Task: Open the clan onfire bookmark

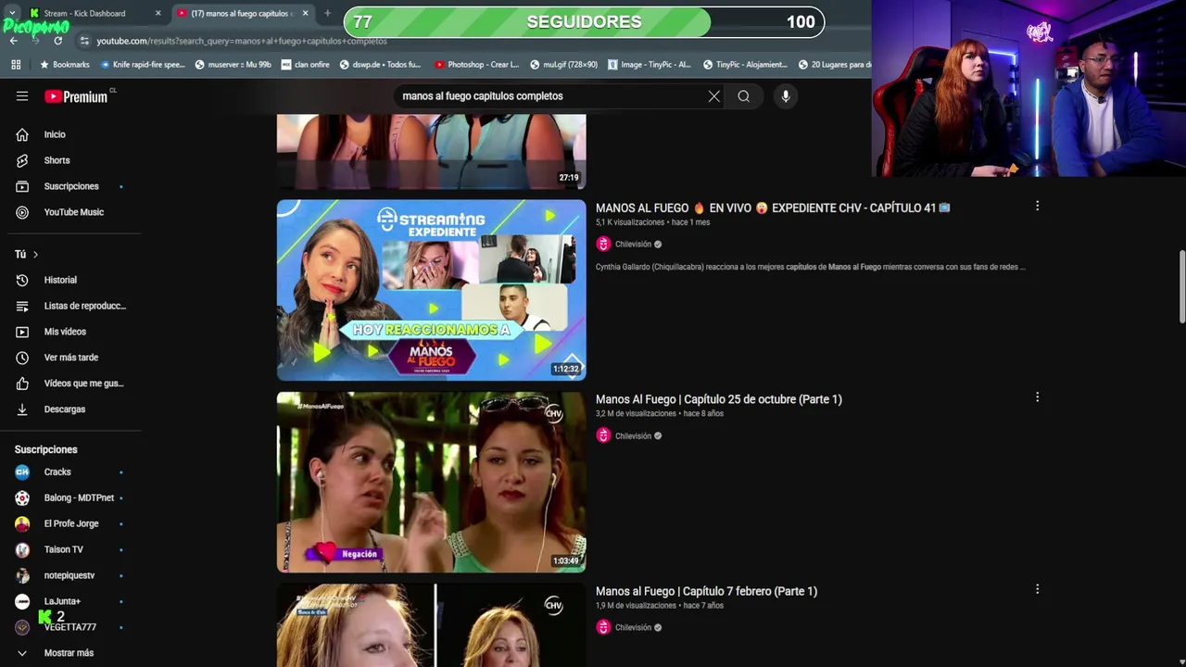Action: click(x=305, y=65)
